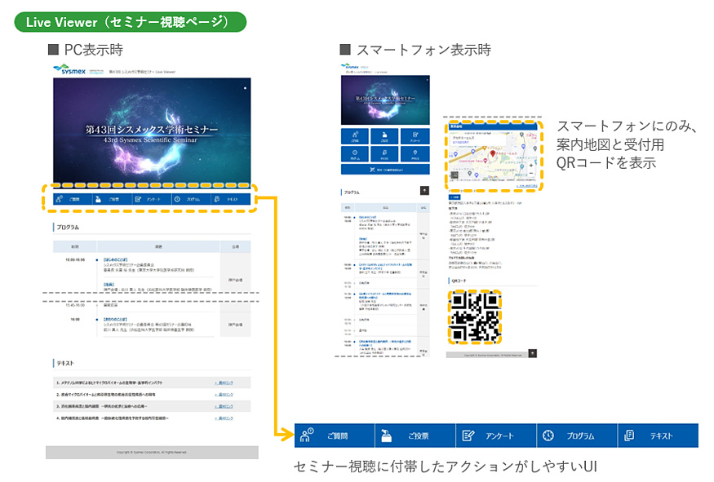Viewport: 714px width, 482px height.
Task: Click the PC view footer copyright bar
Action: click(x=152, y=452)
